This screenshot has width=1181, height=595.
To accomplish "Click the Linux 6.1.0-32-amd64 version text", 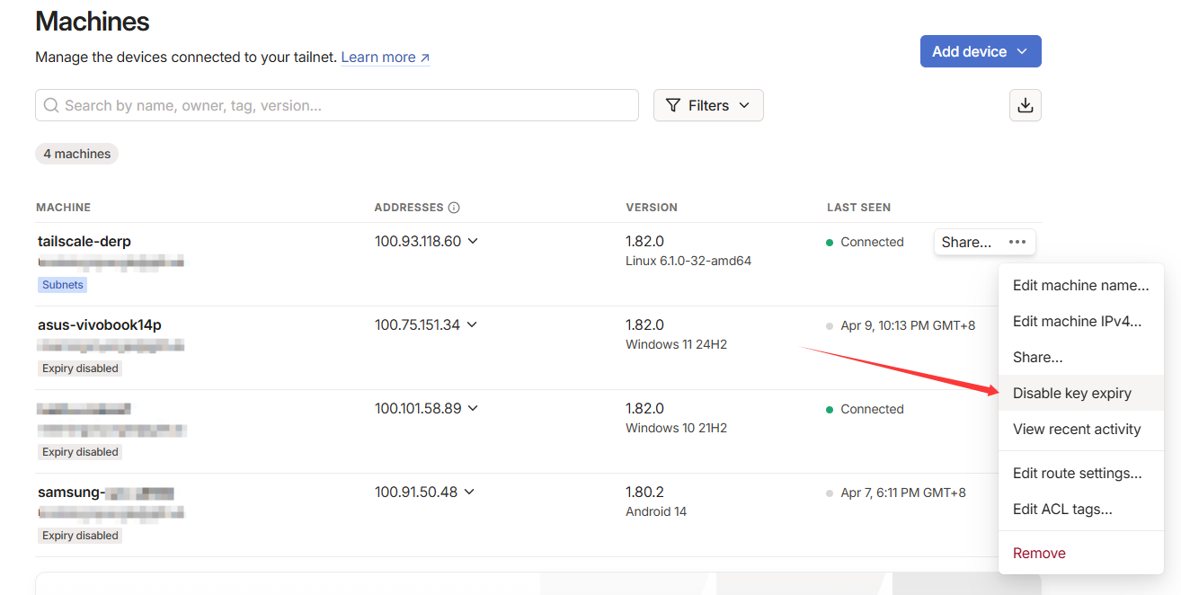I will 688,261.
